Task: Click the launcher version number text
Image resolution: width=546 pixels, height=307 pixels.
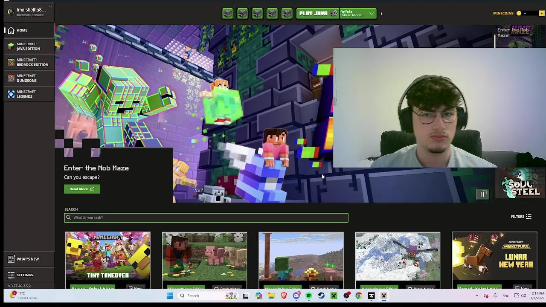Action: click(19, 286)
